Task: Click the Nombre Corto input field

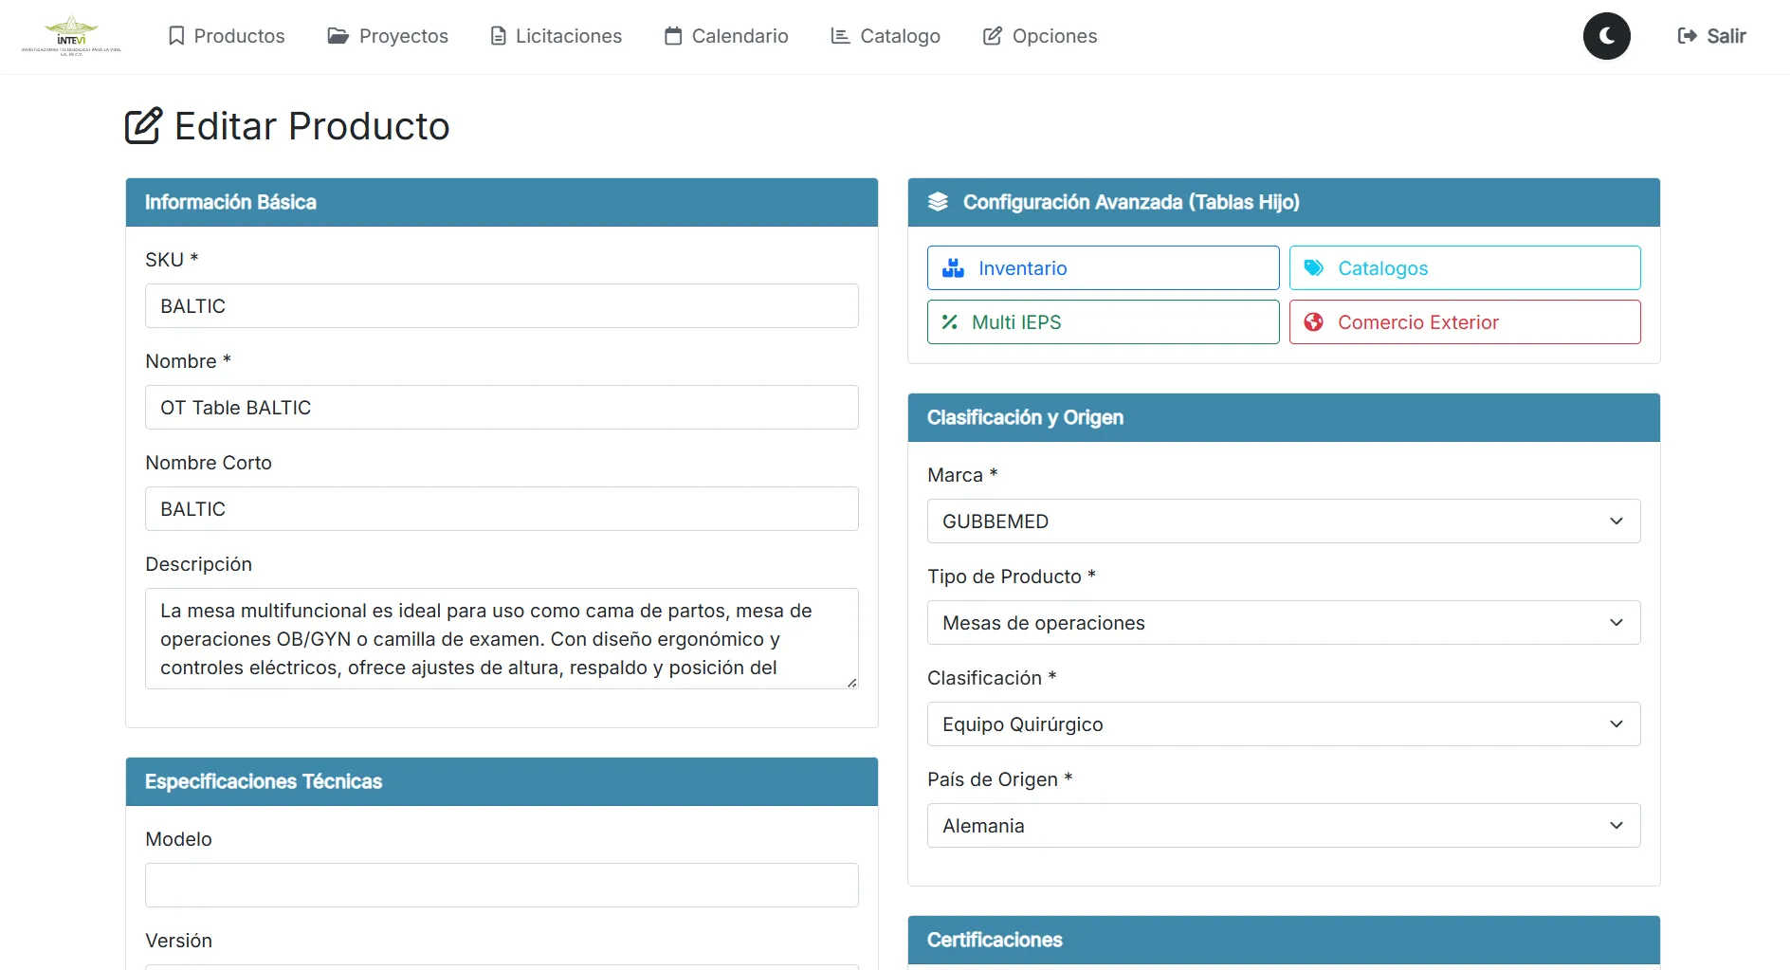Action: coord(502,509)
